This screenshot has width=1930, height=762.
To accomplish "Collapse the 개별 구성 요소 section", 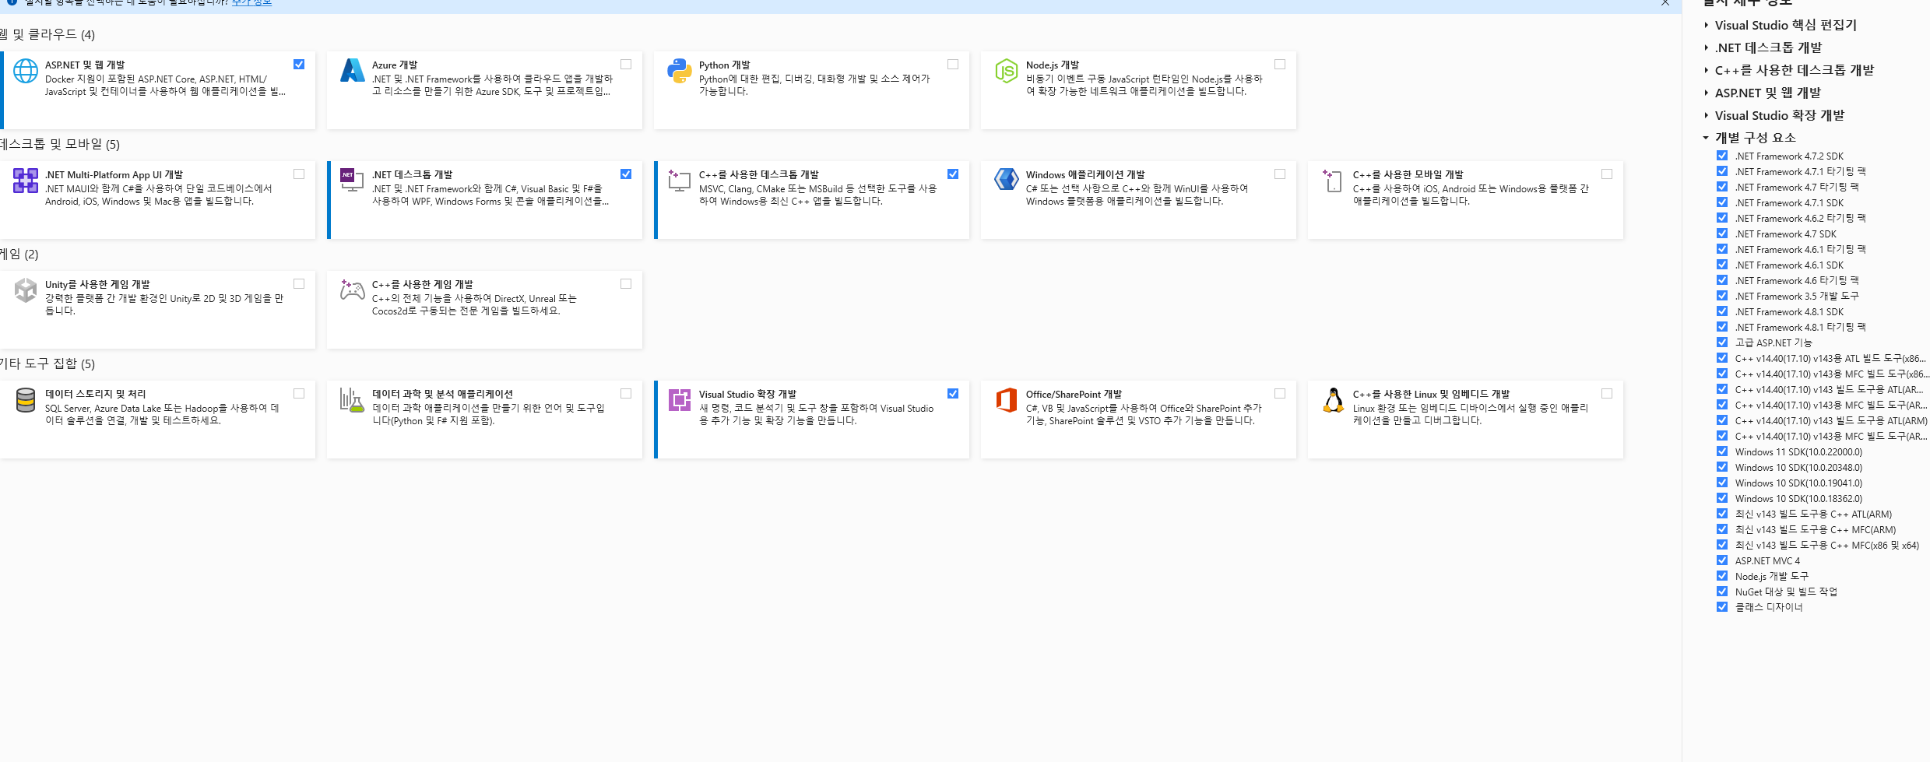I will pyautogui.click(x=1705, y=137).
